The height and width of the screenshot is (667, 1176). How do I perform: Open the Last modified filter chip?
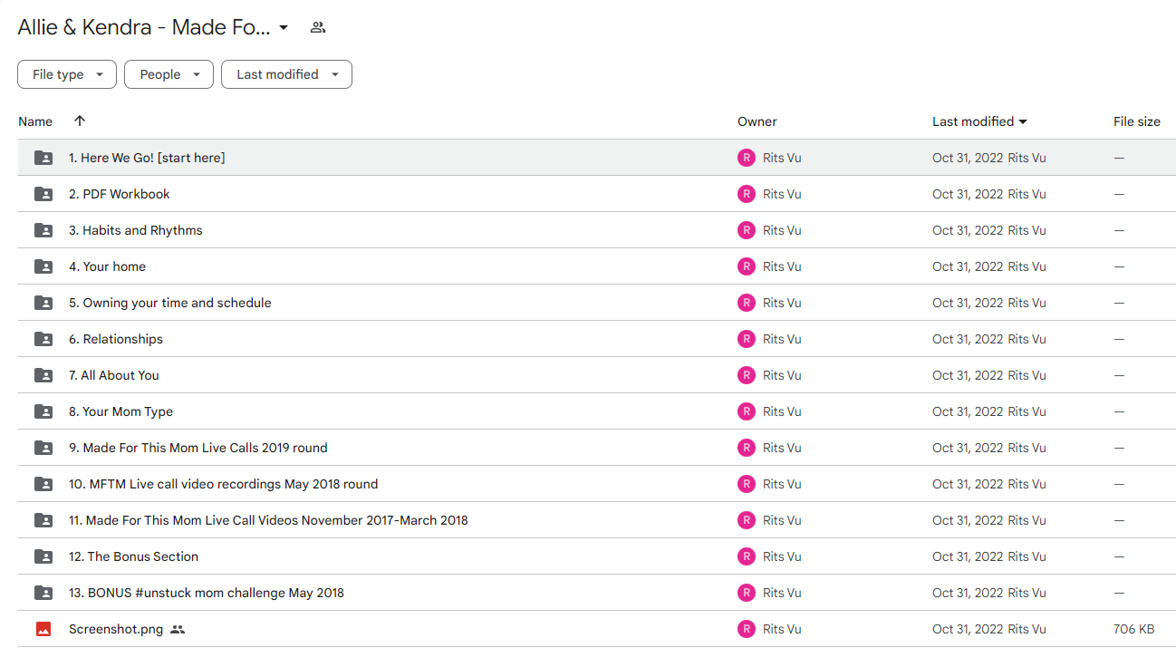[x=286, y=74]
